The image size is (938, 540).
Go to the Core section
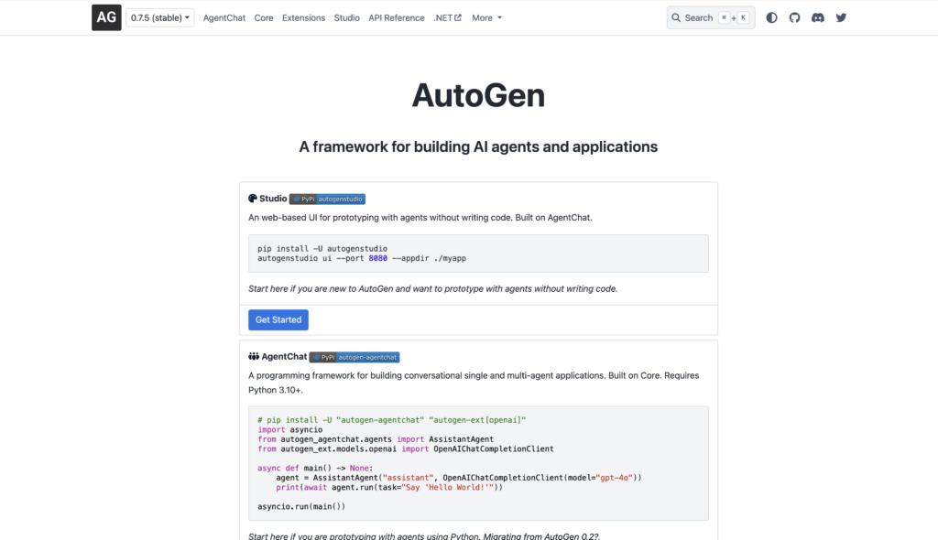(x=263, y=18)
